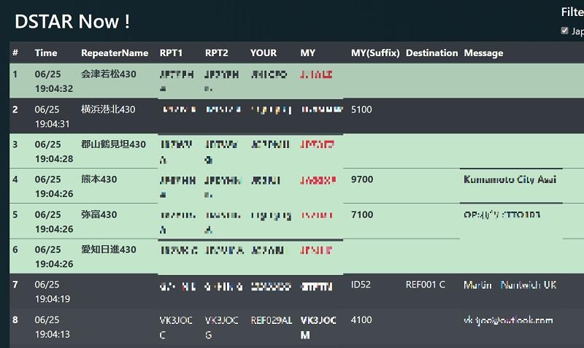
Task: Click the MY column header
Action: [307, 53]
